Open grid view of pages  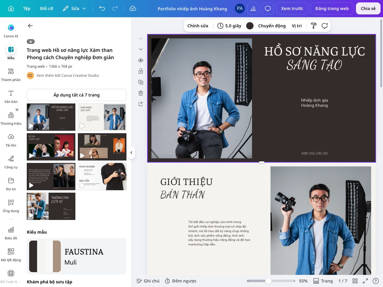pos(355,281)
